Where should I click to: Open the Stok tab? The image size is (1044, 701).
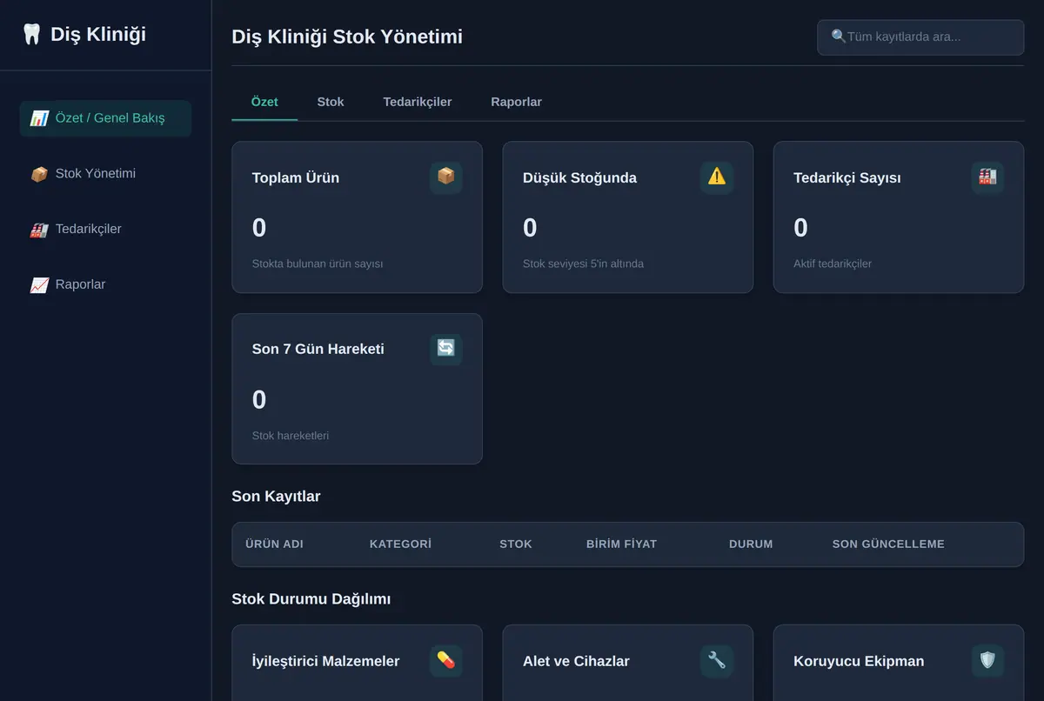(x=331, y=102)
